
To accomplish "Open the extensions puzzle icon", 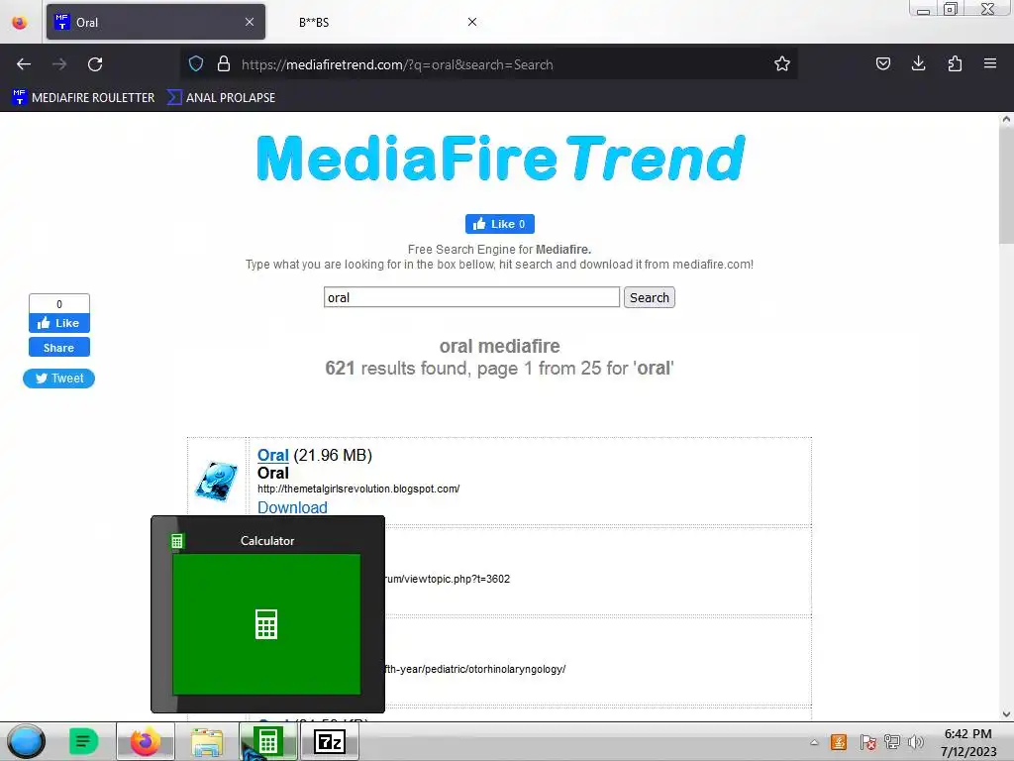I will coord(955,64).
